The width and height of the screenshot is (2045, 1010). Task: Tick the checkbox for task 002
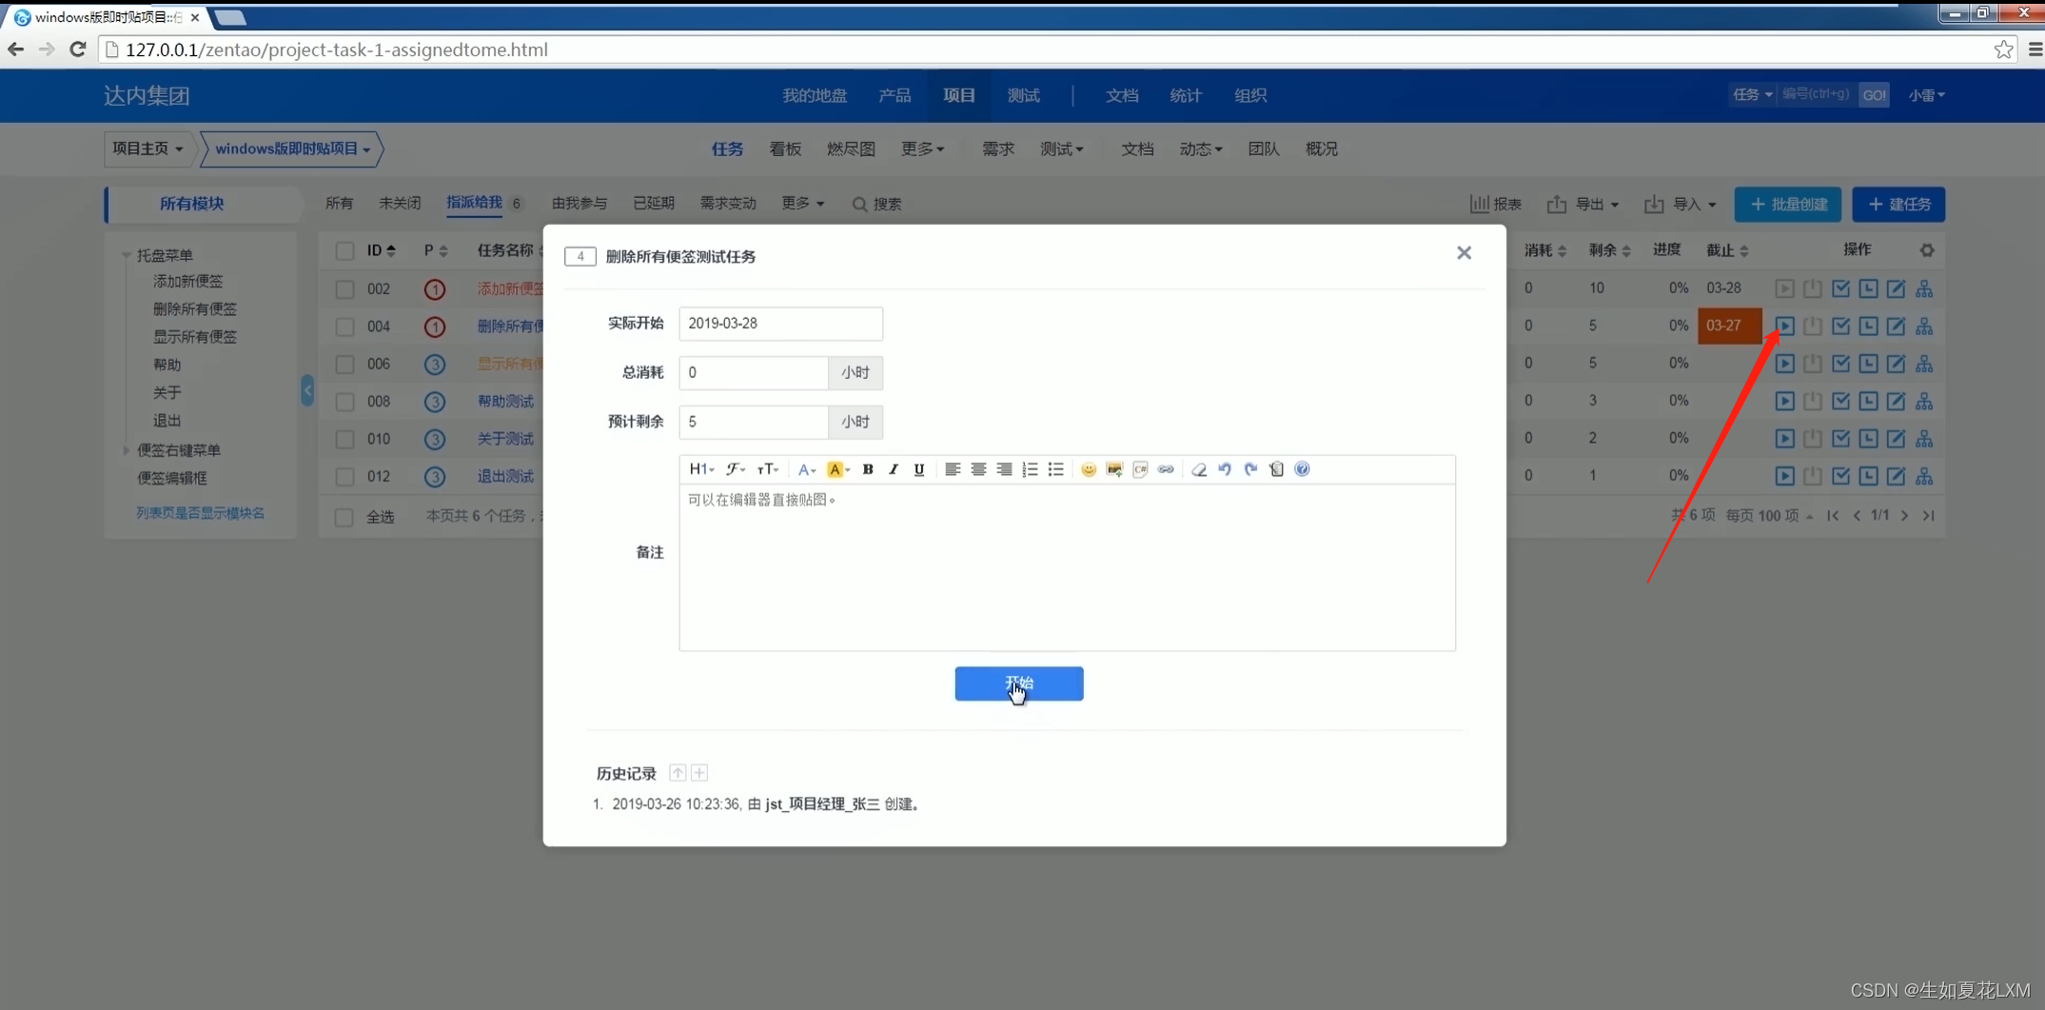point(344,289)
